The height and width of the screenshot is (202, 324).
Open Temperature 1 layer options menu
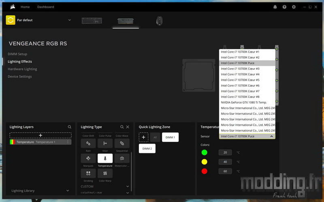(68, 142)
